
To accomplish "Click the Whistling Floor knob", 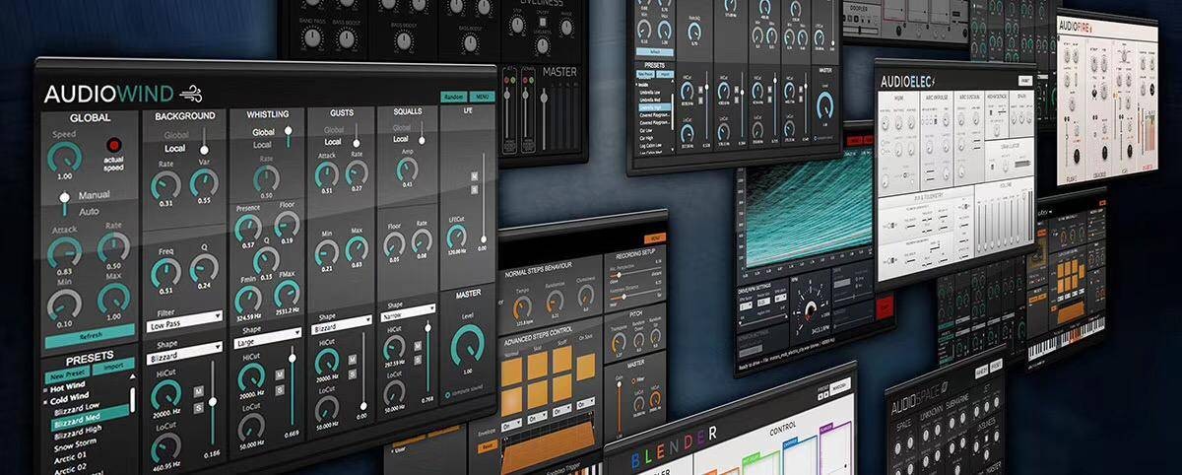I will click(286, 223).
